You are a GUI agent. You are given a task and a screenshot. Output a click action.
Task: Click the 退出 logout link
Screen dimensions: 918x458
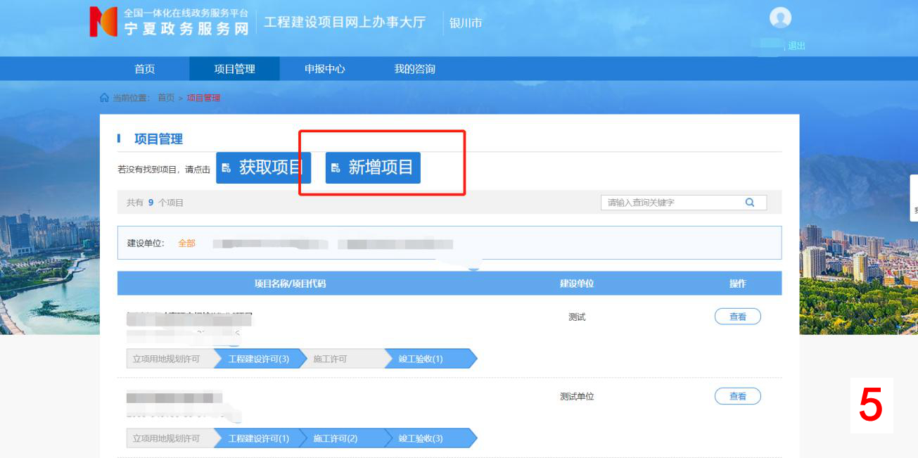coord(796,46)
